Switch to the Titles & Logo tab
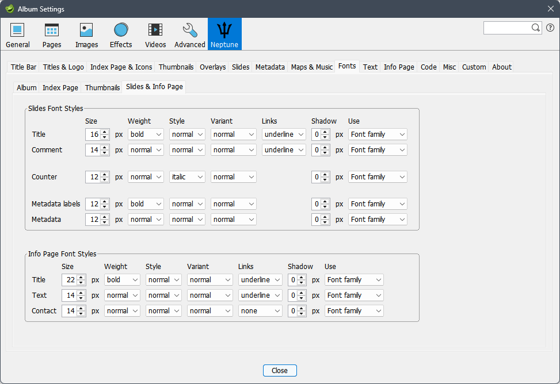The width and height of the screenshot is (560, 384). click(63, 67)
